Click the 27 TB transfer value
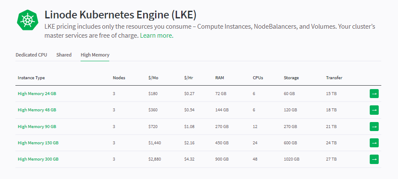 point(332,159)
